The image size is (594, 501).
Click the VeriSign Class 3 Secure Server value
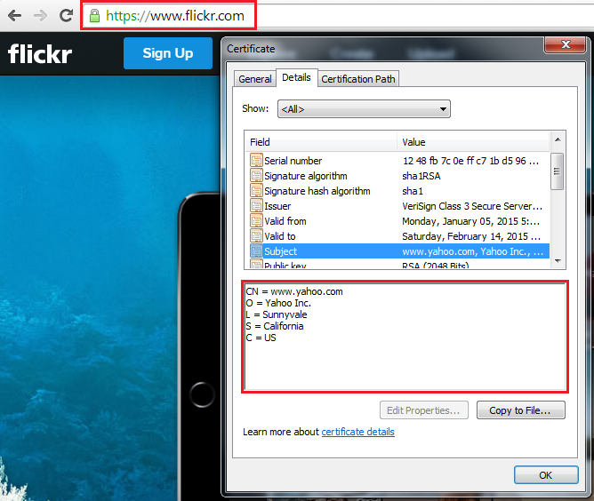pyautogui.click(x=472, y=206)
